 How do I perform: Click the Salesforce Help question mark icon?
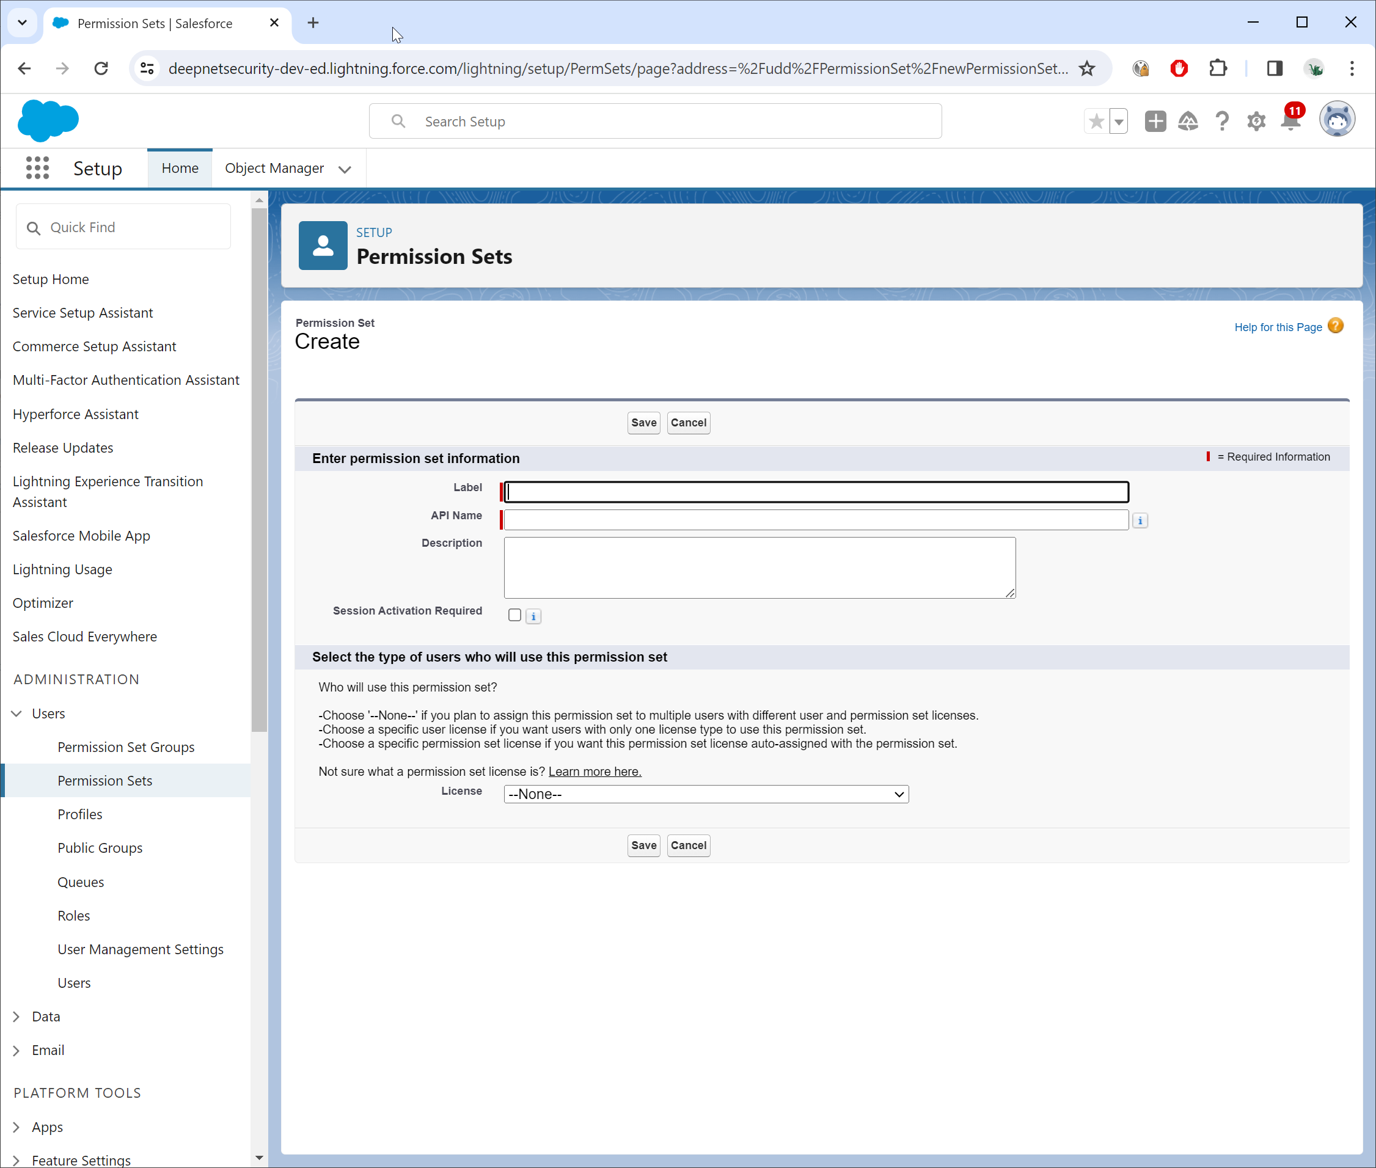pos(1221,122)
